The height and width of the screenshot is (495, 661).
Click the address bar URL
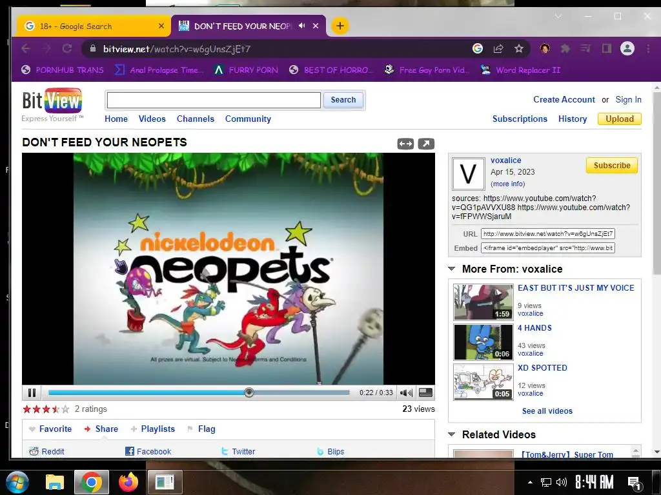[177, 49]
